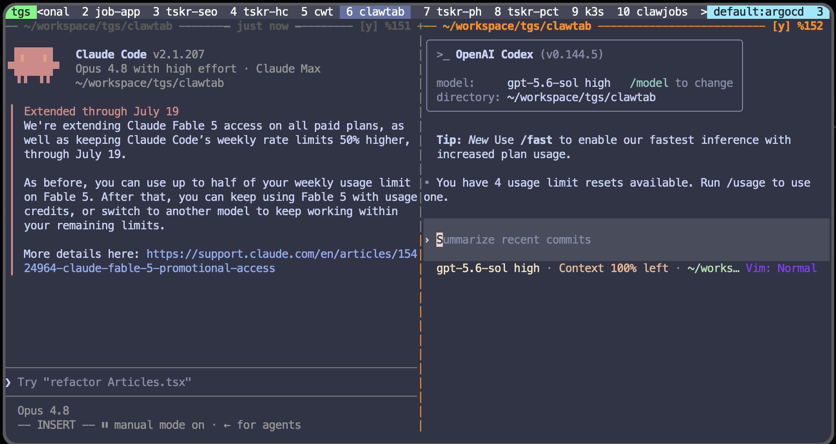
Task: Click the Codex terminal prompt logo icon
Action: click(443, 55)
